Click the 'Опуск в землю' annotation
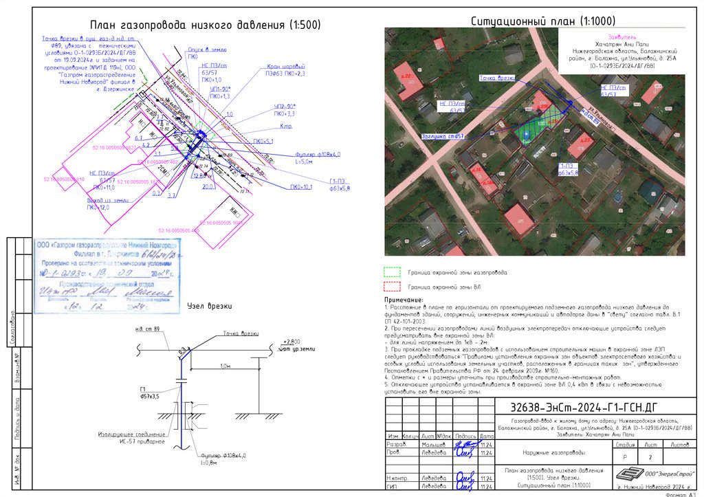This screenshot has width=704, height=497. click(x=207, y=49)
